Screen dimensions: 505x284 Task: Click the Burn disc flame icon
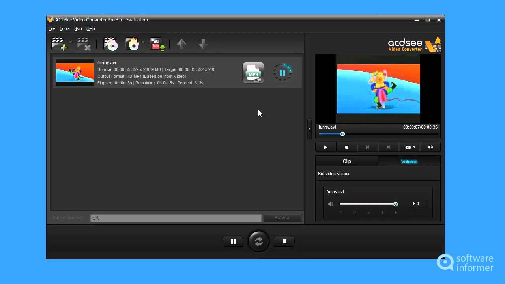pyautogui.click(x=132, y=44)
